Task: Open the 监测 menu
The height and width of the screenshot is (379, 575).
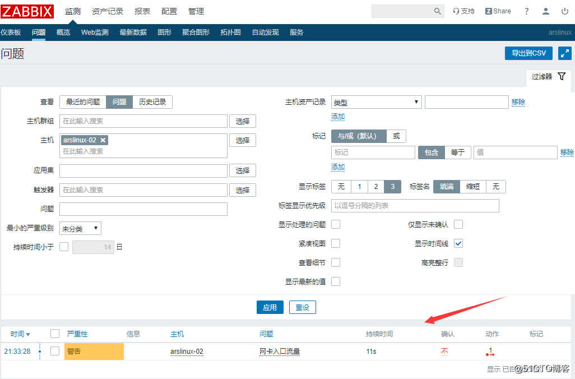Action: pyautogui.click(x=73, y=11)
